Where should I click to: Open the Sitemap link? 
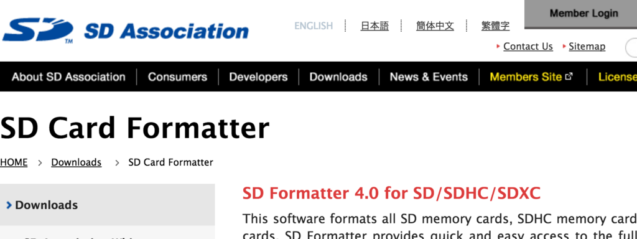[587, 46]
